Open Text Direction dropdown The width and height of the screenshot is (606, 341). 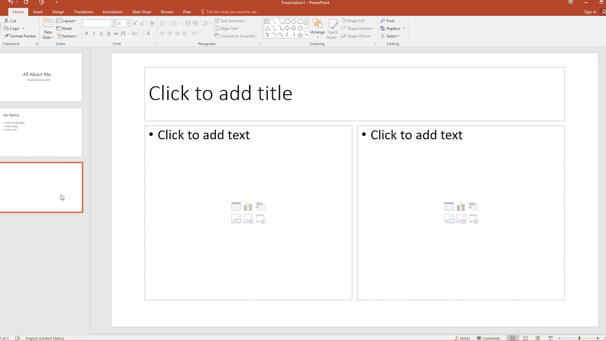tap(231, 21)
